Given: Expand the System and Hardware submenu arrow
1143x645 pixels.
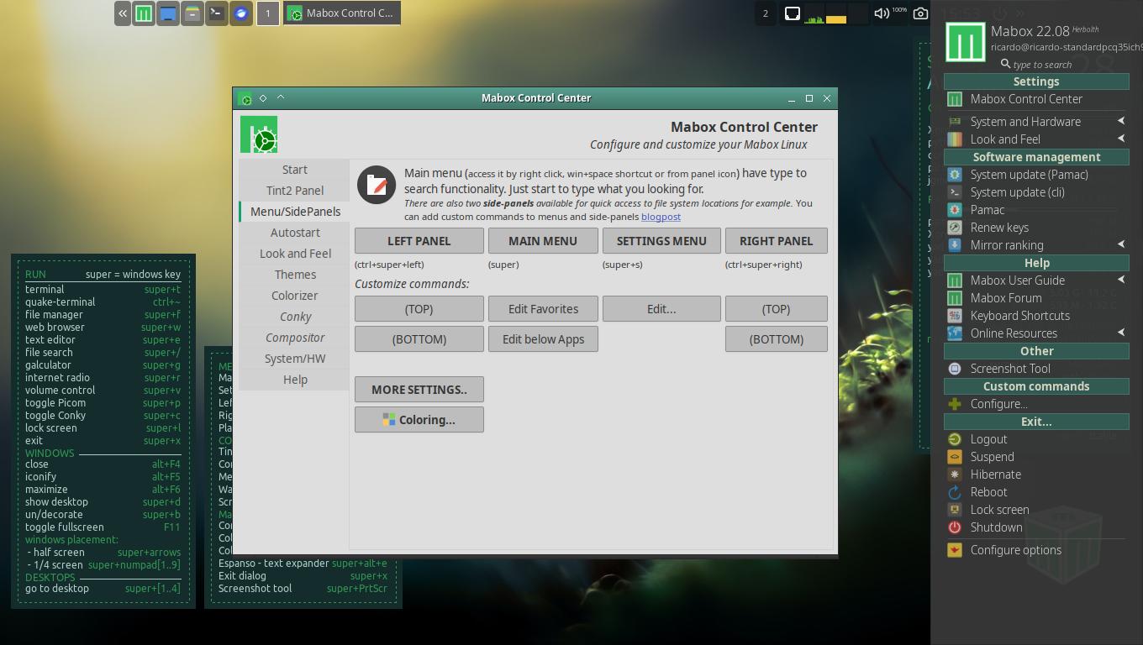Looking at the screenshot, I should [x=1120, y=121].
